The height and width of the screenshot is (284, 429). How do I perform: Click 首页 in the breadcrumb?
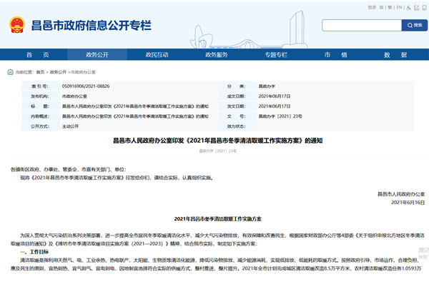pos(40,72)
